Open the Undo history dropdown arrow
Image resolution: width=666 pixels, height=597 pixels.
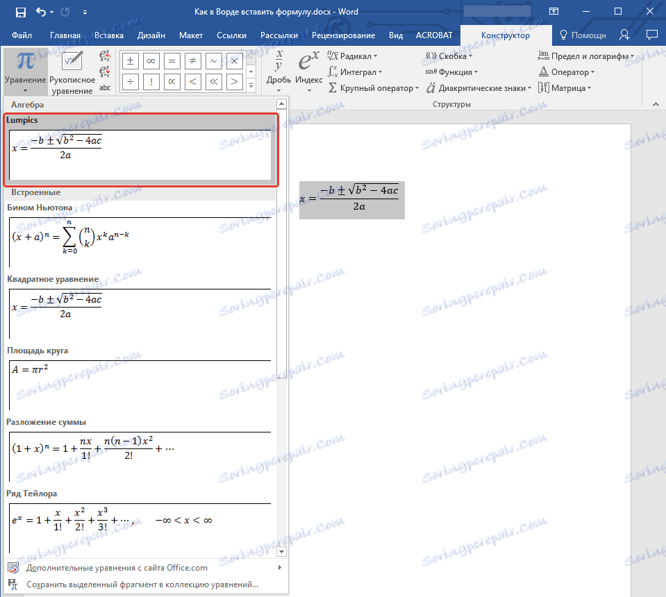52,12
